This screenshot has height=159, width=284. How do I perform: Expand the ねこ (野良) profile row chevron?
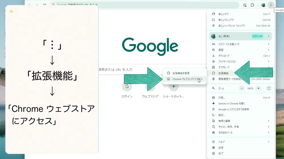[269, 36]
